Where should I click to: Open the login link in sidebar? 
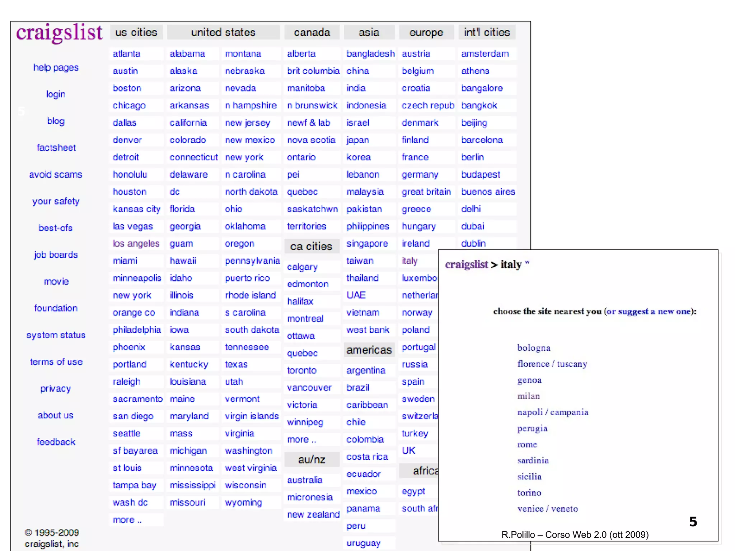pos(56,94)
